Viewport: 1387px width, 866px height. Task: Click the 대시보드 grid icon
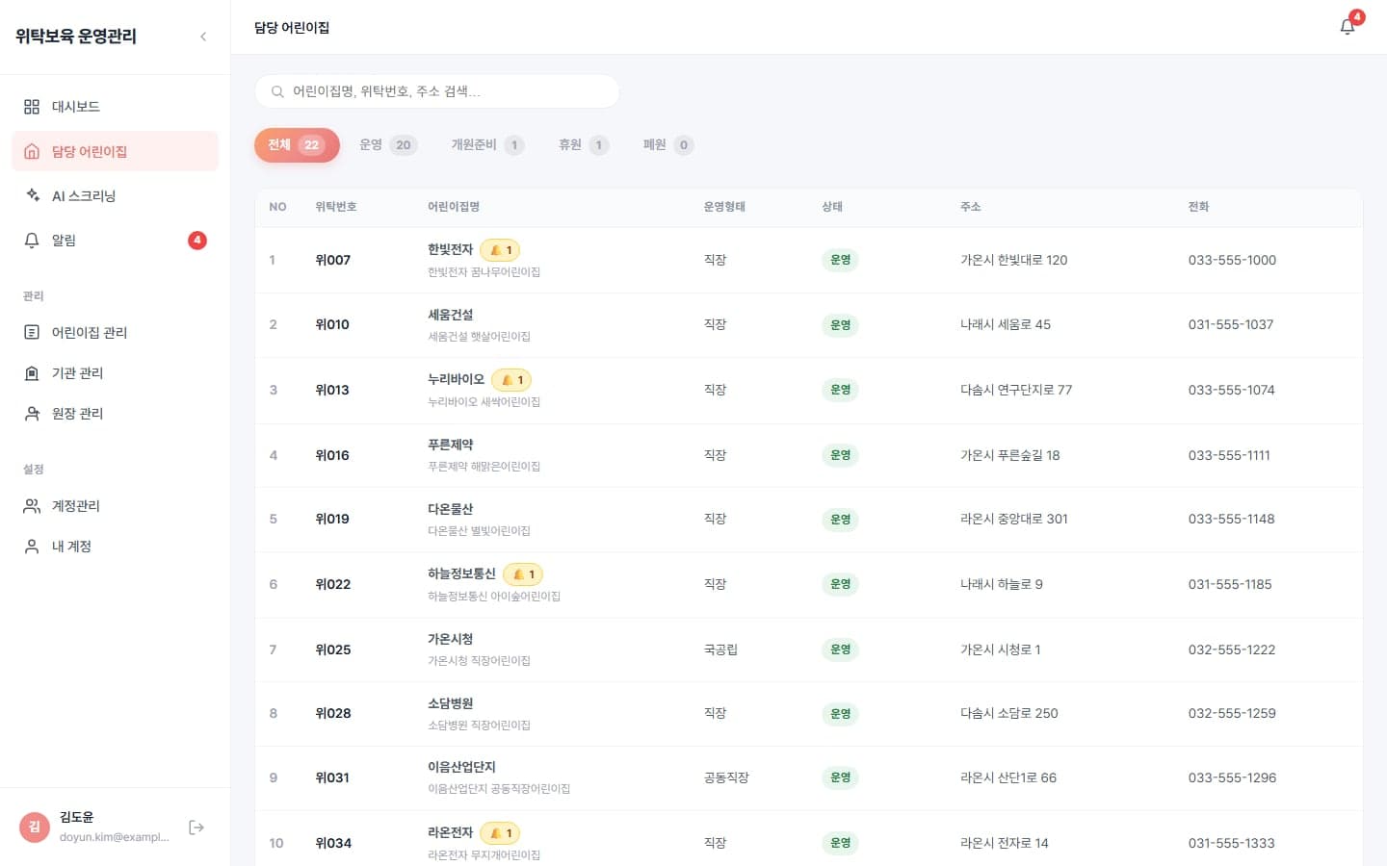(32, 107)
